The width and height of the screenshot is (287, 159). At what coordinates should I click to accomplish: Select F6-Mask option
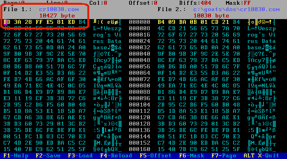[191, 155]
